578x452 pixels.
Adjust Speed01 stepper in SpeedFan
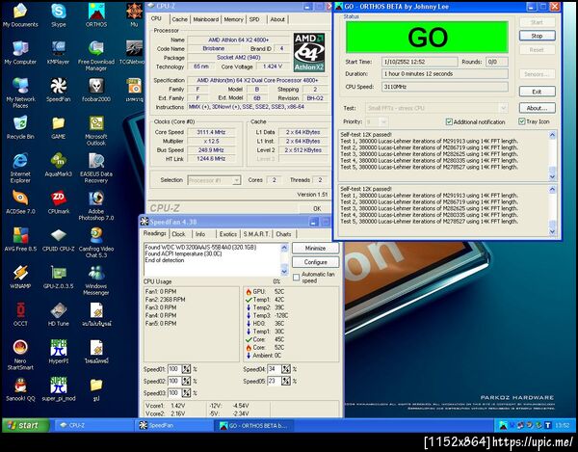186,369
